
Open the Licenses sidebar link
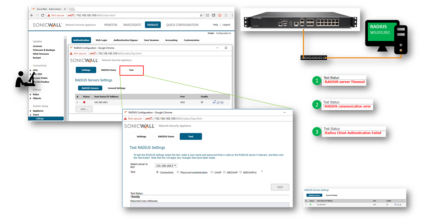point(37,46)
